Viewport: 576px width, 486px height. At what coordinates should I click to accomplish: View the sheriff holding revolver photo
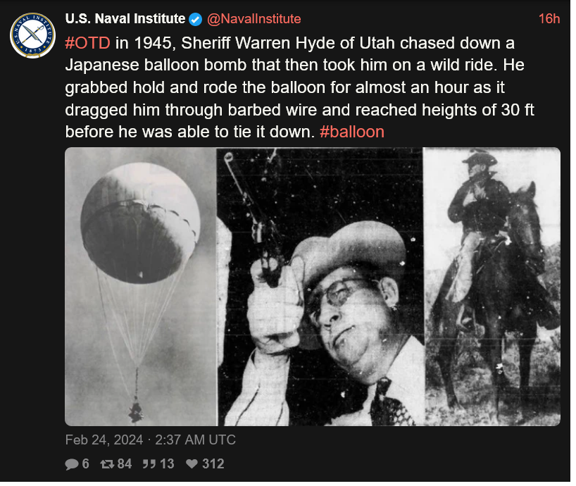[x=320, y=287]
